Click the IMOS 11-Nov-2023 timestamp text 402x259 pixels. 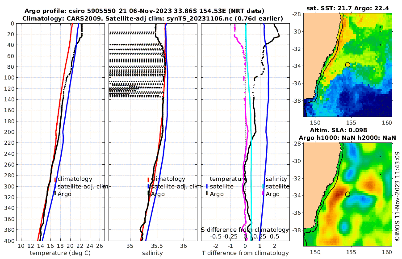point(398,196)
